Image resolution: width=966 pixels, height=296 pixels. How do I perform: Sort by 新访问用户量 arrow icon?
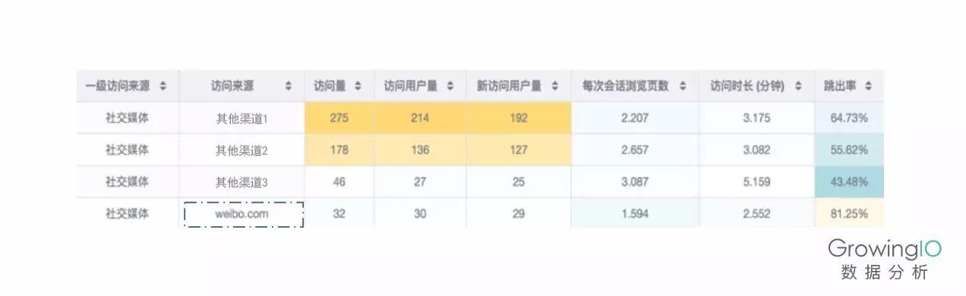(x=554, y=86)
